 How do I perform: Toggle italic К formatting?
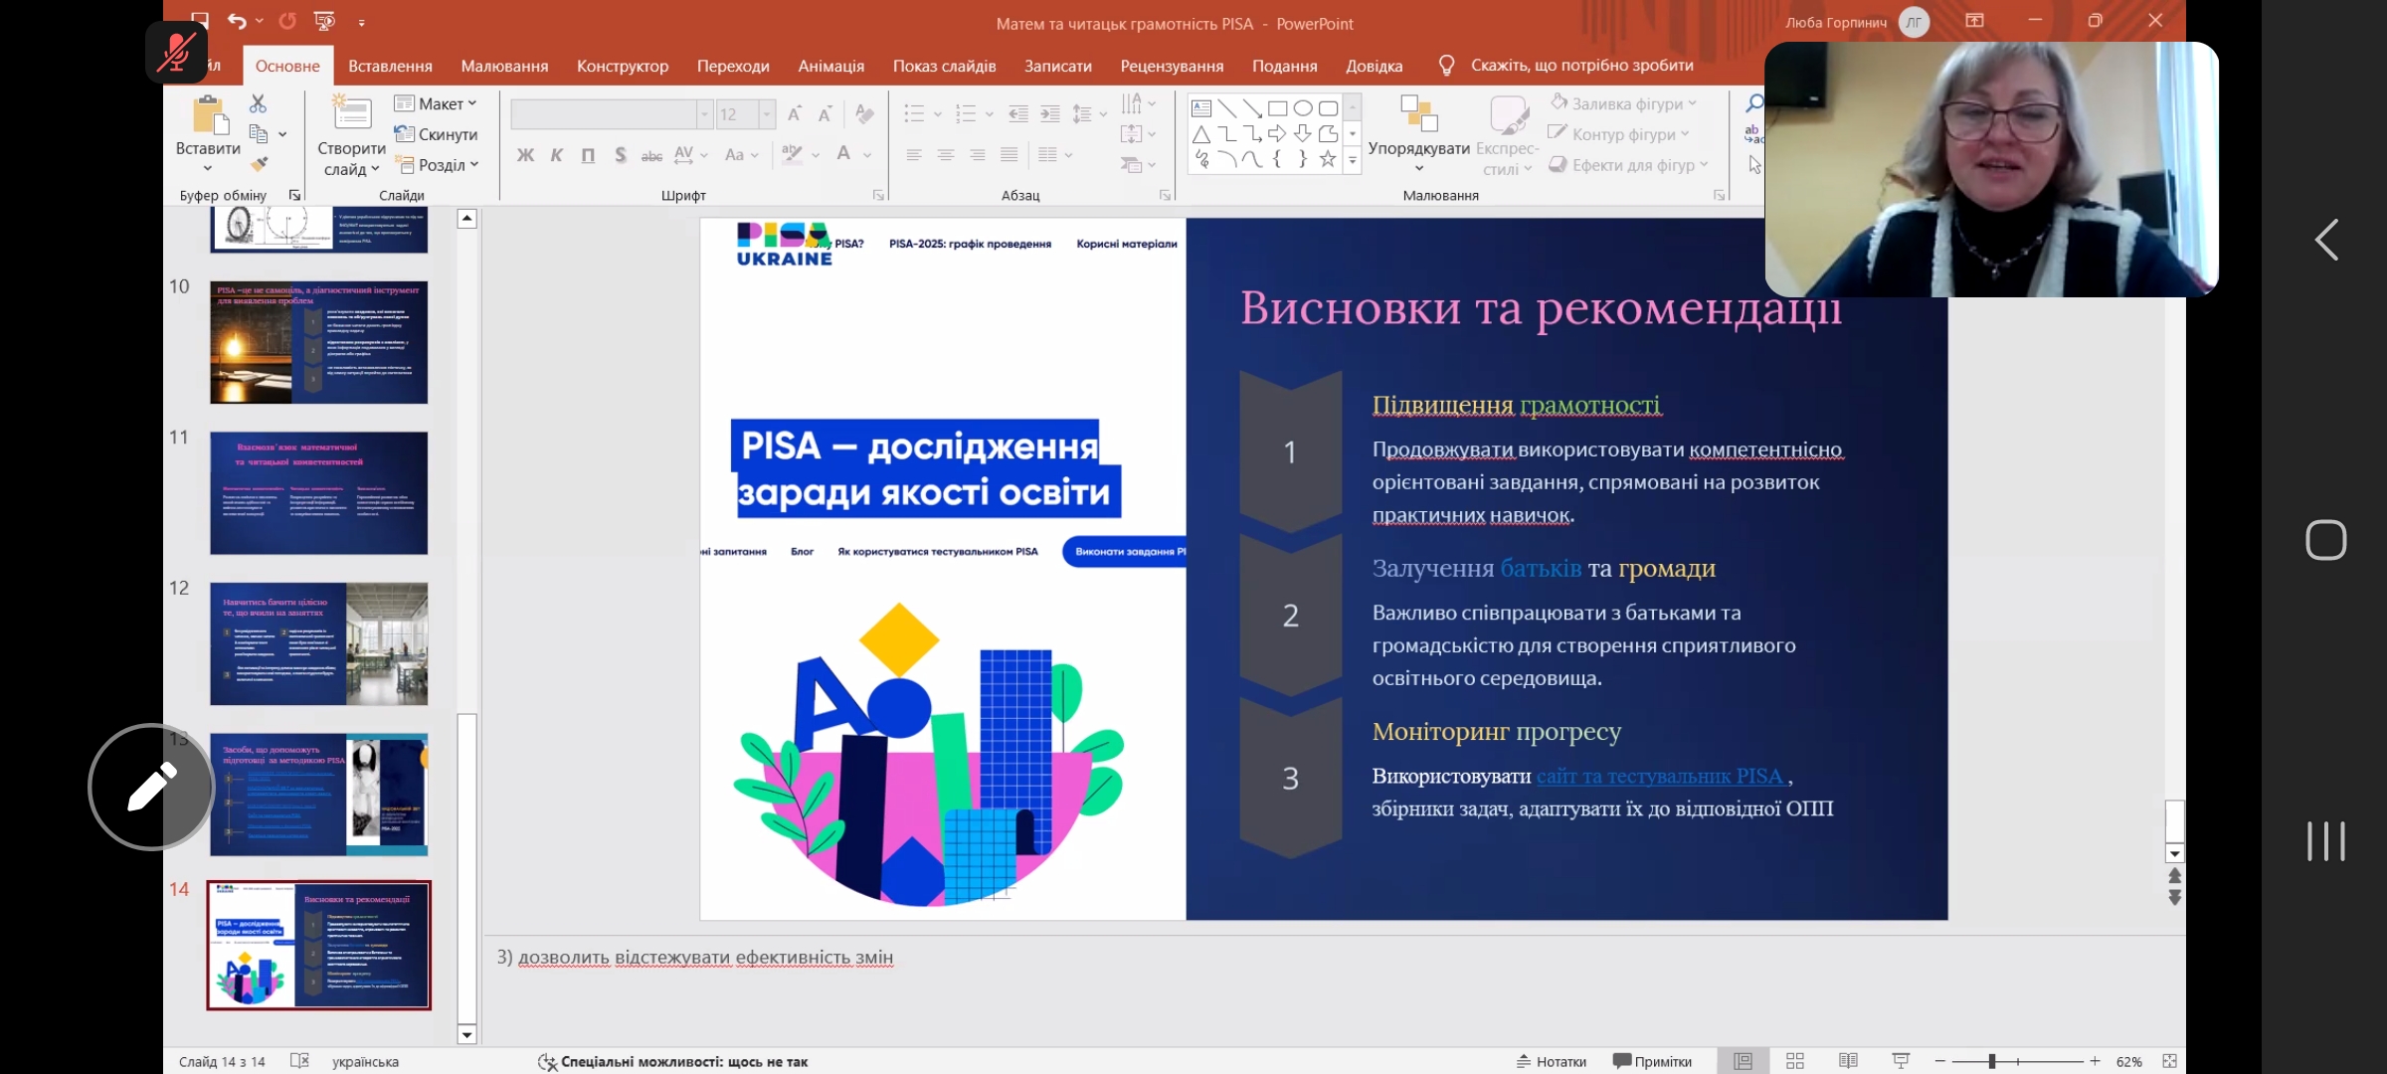[557, 155]
